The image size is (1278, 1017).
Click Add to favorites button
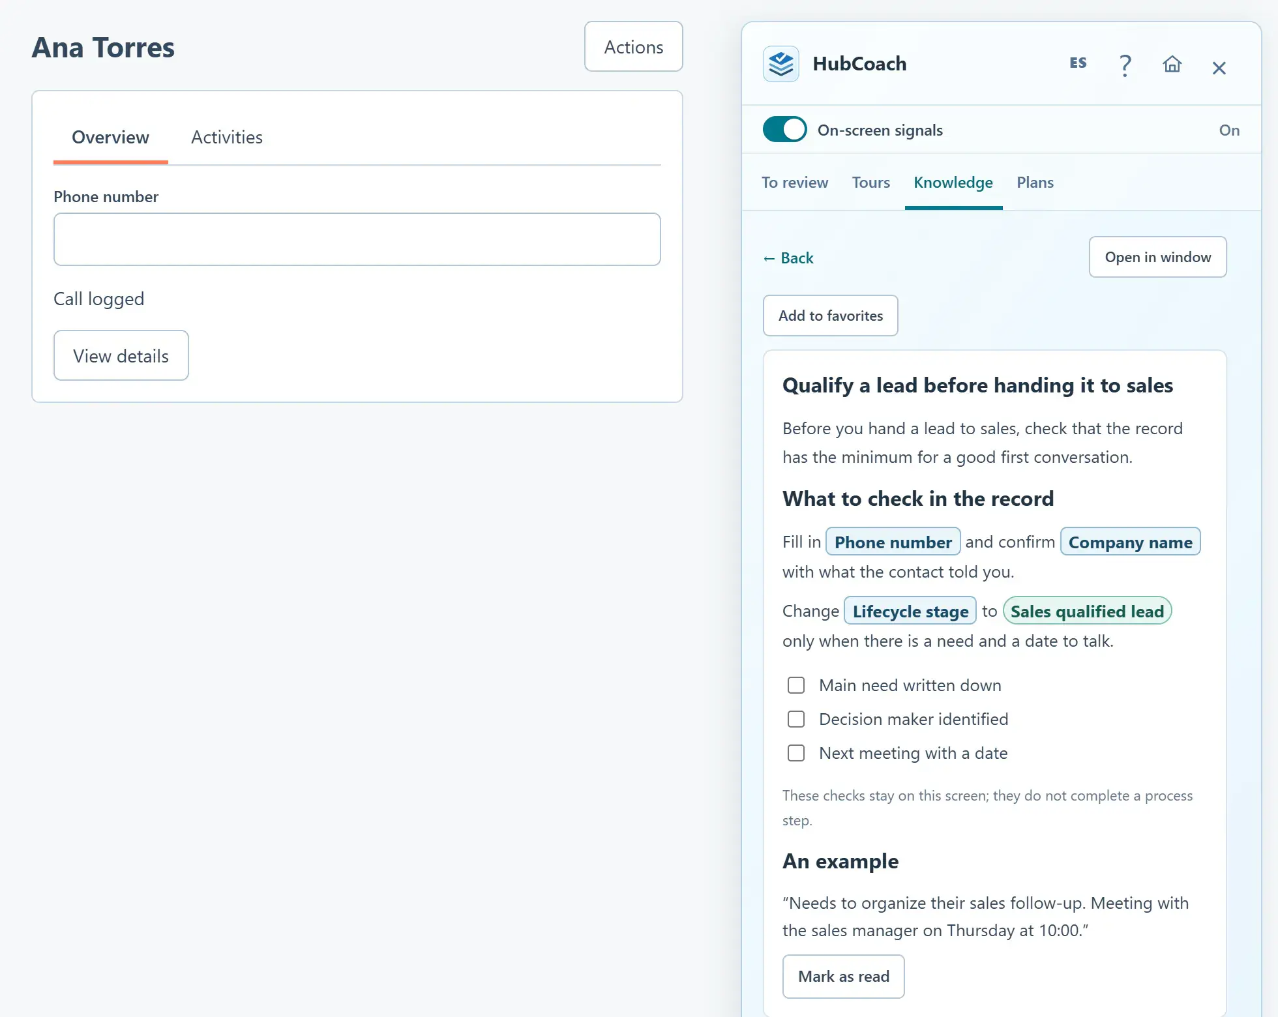[x=830, y=316]
